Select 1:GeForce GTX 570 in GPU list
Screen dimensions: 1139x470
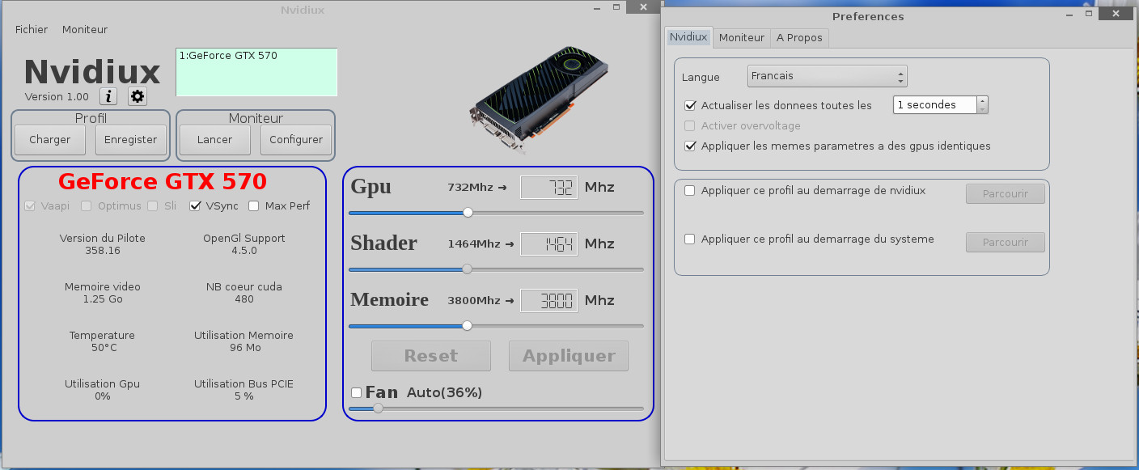tap(228, 57)
